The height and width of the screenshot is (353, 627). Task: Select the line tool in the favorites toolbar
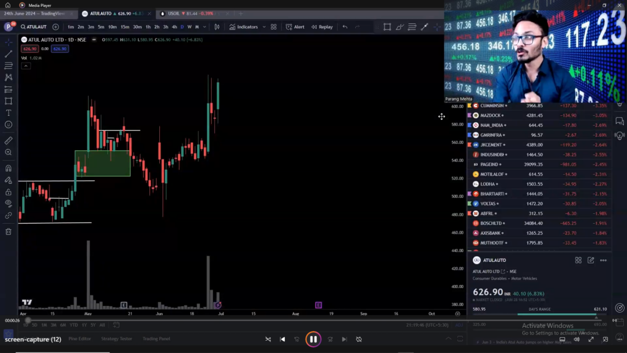click(x=424, y=27)
